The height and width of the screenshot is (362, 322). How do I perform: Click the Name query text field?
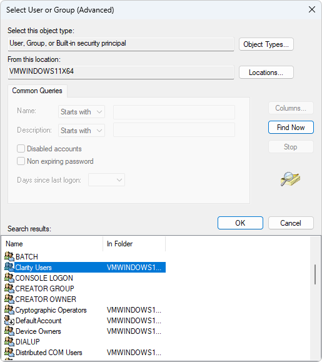(174, 112)
